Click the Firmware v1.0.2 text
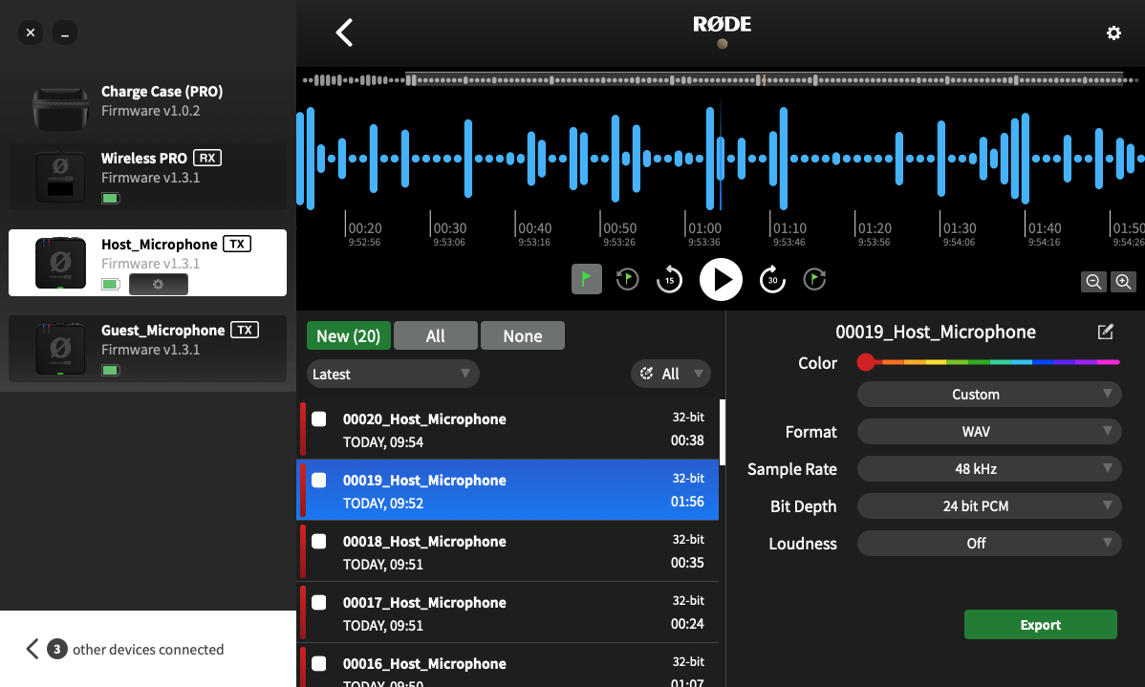This screenshot has height=687, width=1145. [x=150, y=111]
